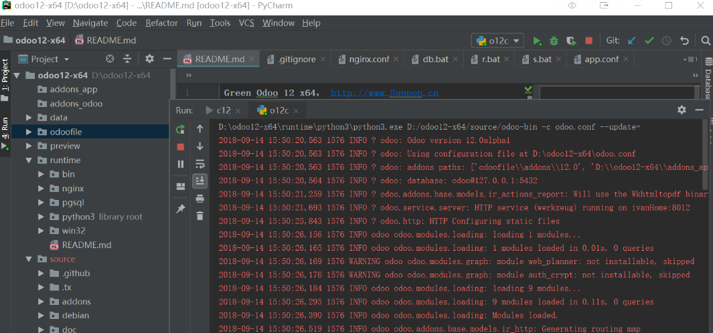The width and height of the screenshot is (713, 333).
Task: Show hidden editor tabs list
Action: coord(691,59)
